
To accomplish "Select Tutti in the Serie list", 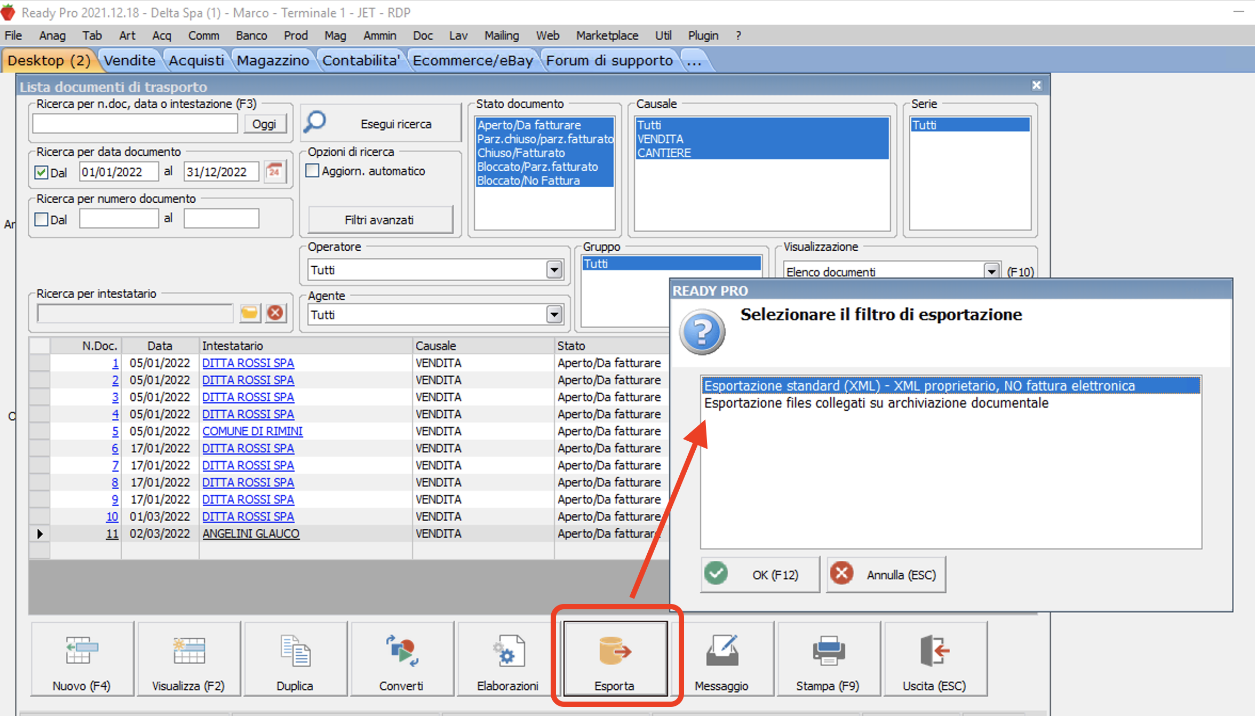I will pyautogui.click(x=970, y=125).
